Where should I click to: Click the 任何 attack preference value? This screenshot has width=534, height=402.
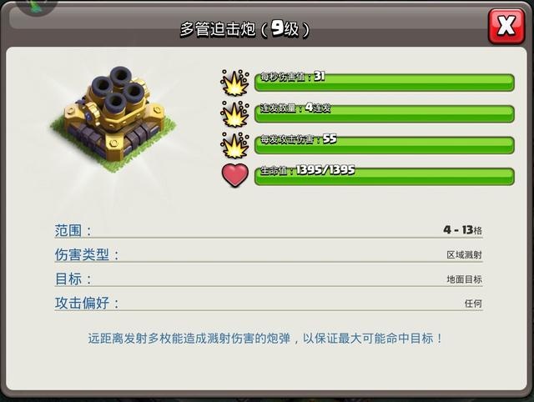click(473, 304)
